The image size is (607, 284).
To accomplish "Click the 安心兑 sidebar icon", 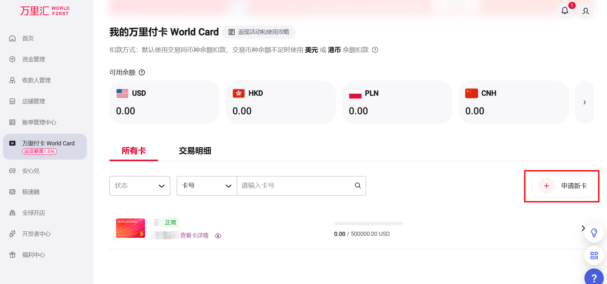I will click(12, 171).
